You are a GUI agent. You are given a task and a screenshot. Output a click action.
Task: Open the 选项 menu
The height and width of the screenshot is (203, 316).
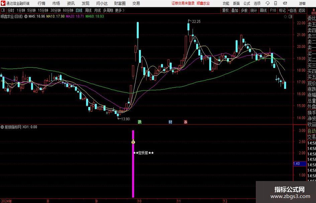click(x=257, y=3)
